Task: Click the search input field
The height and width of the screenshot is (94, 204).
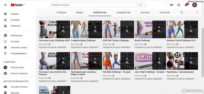Action: click(93, 5)
